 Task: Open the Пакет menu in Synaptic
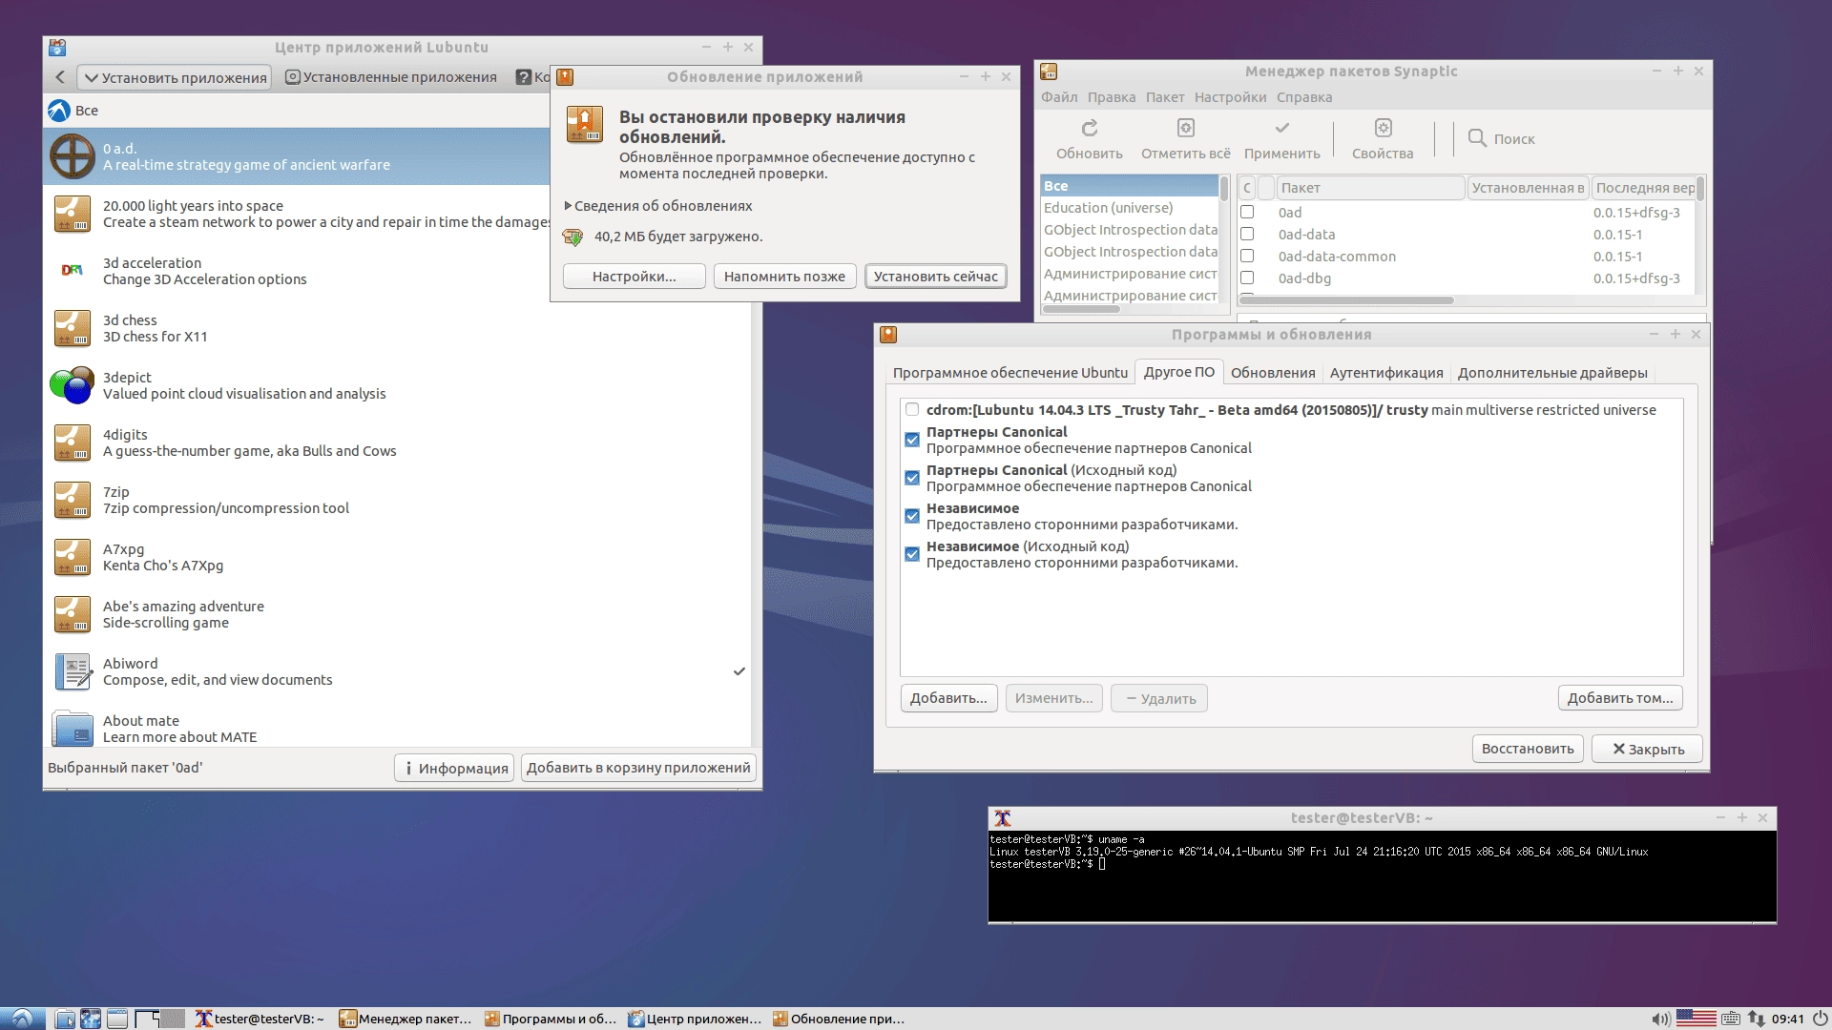[x=1165, y=97]
